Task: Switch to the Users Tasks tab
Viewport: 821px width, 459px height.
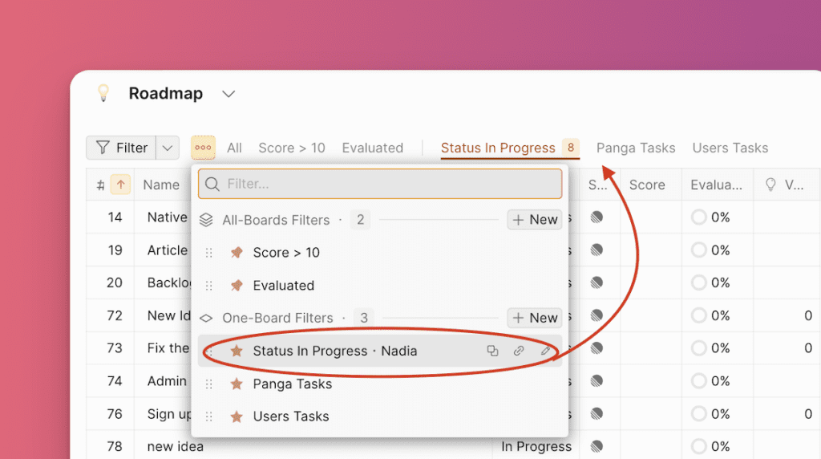Action: [730, 148]
